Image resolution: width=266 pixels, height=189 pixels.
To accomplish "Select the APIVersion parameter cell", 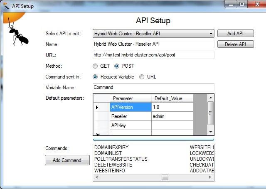I will point(131,107).
